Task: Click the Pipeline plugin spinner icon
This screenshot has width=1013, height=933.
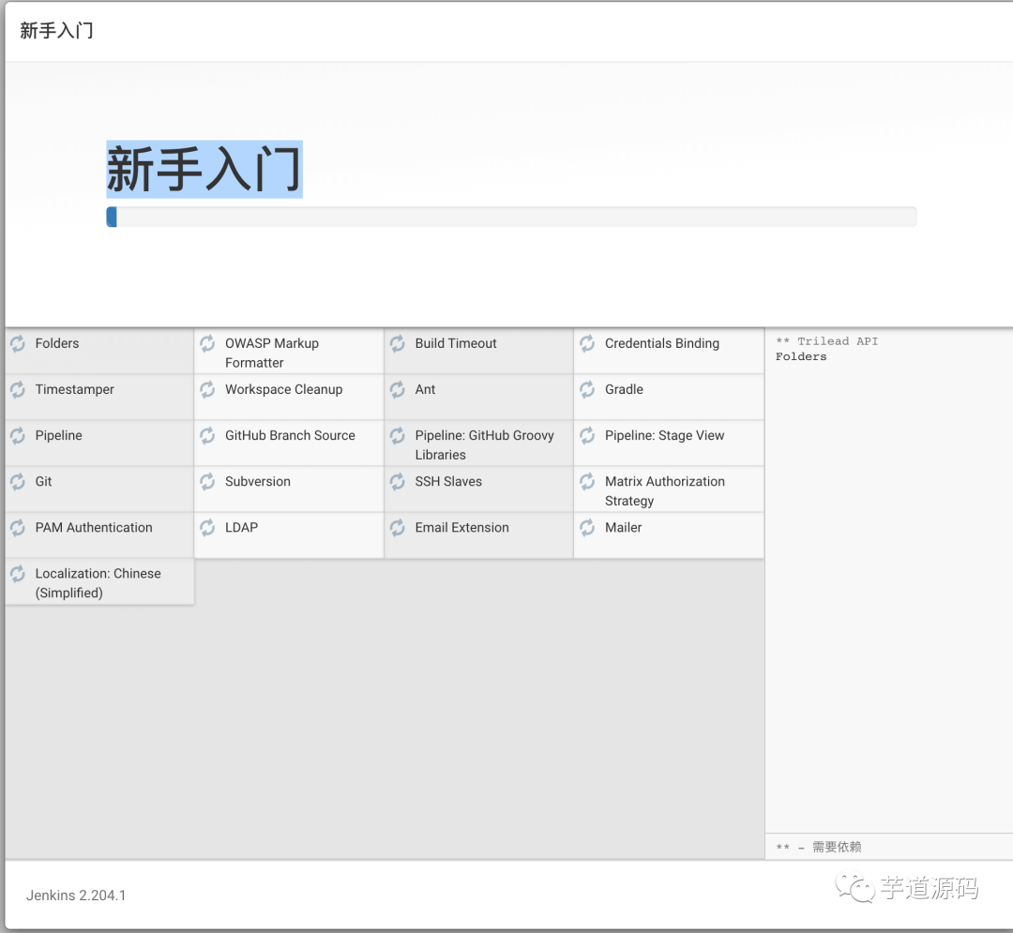Action: (x=17, y=435)
